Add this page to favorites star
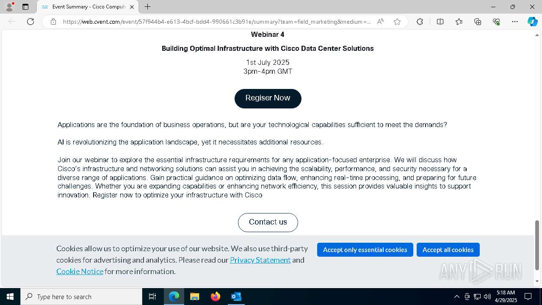This screenshot has width=542, height=305. (x=397, y=22)
